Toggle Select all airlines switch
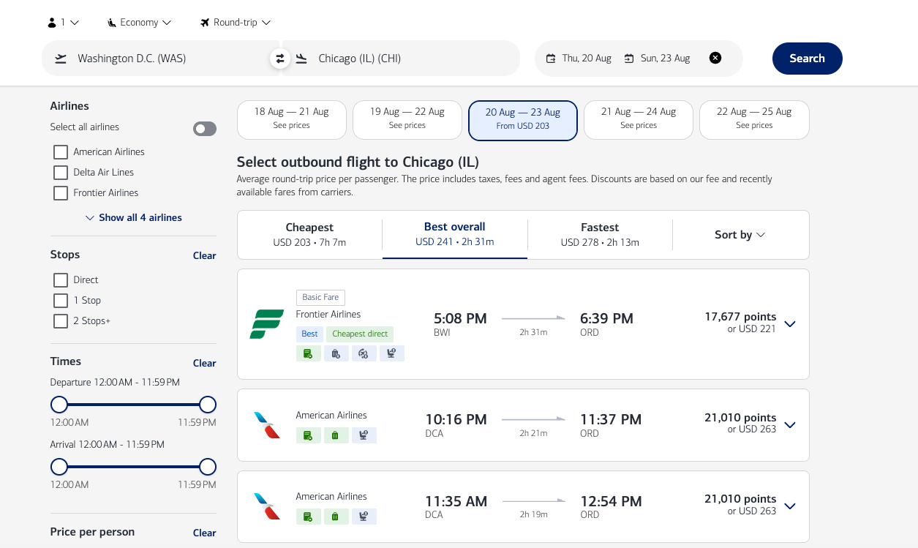 tap(205, 129)
